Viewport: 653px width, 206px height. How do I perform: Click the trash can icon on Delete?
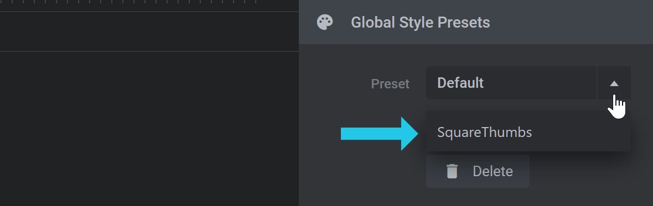tap(452, 171)
